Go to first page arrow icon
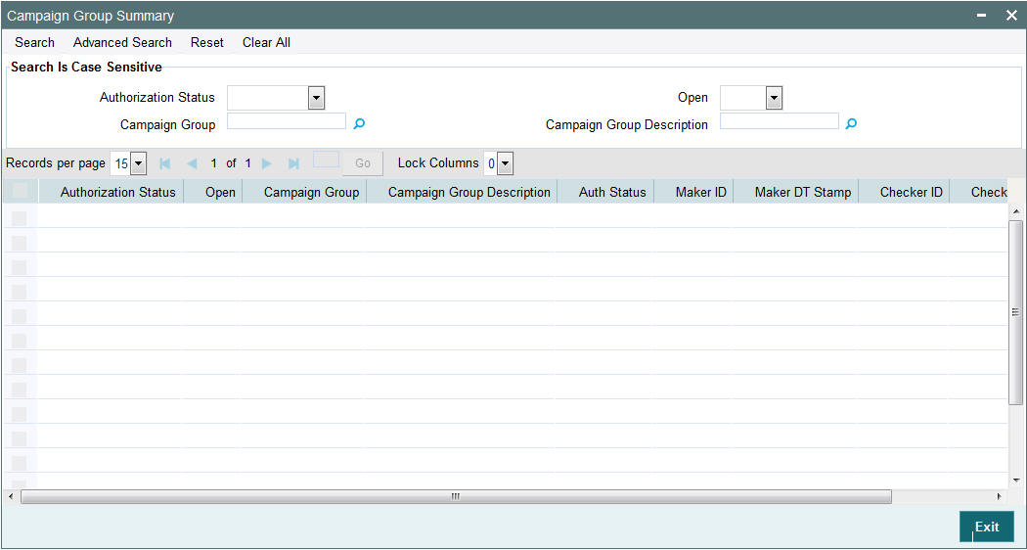This screenshot has width=1027, height=550. coord(165,163)
